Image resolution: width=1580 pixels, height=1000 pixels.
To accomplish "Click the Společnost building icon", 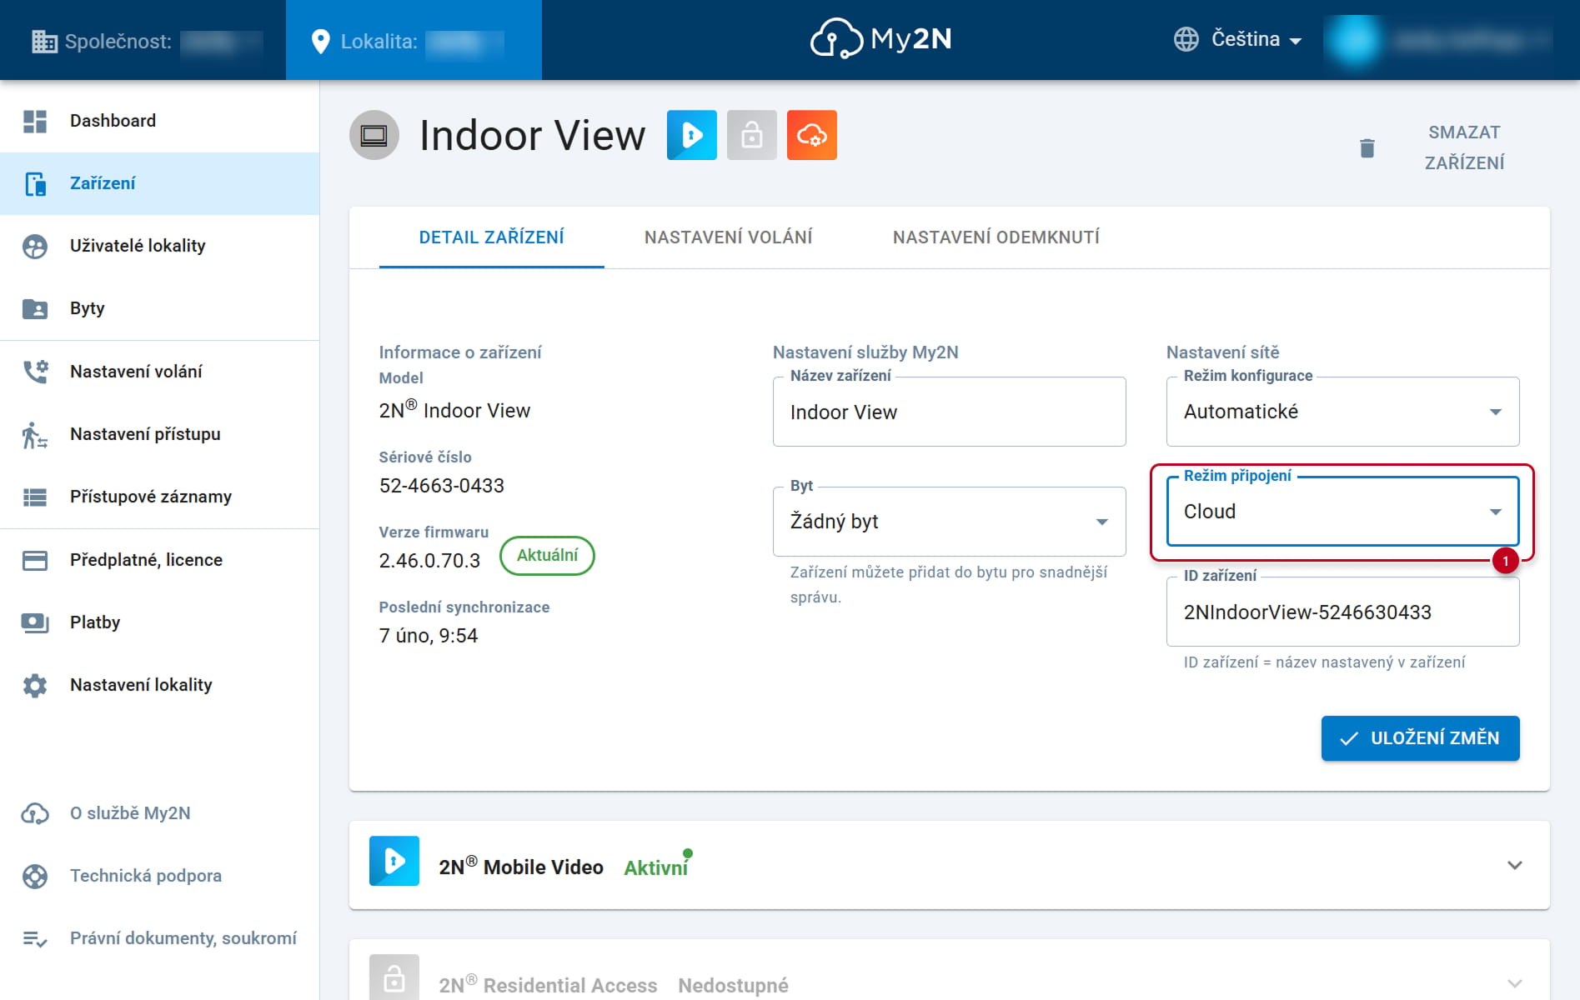I will [x=44, y=41].
